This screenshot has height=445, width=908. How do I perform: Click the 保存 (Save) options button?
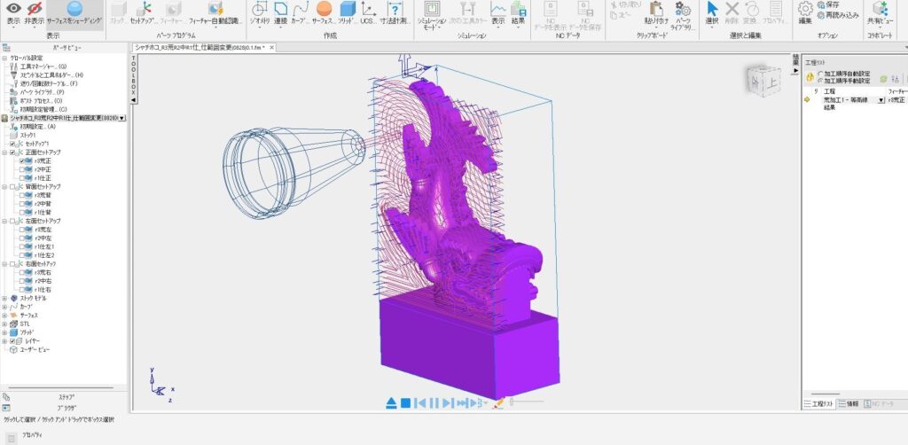coord(828,4)
